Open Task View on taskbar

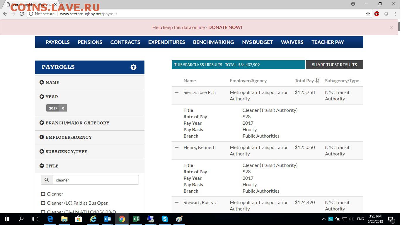tap(35, 219)
